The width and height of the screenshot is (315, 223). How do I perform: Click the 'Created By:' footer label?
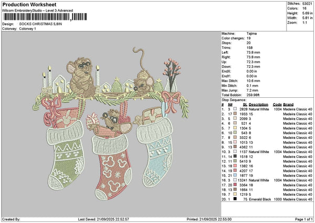[x=11, y=219]
